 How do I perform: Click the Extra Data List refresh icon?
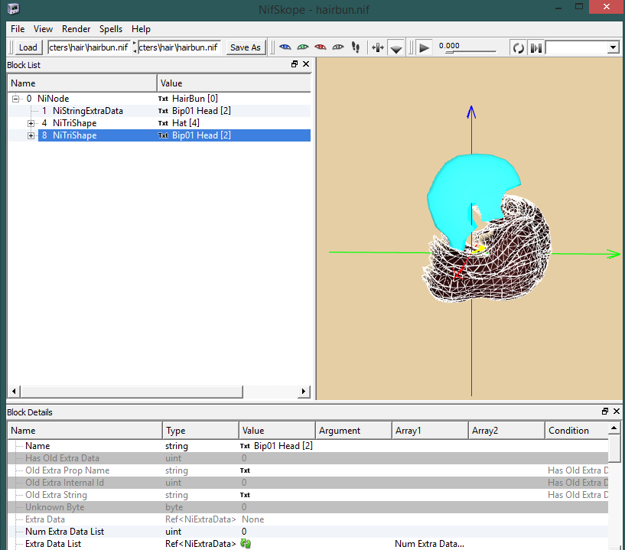point(246,544)
